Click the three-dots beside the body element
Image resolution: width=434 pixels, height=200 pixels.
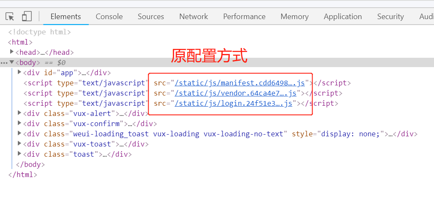tap(4, 62)
